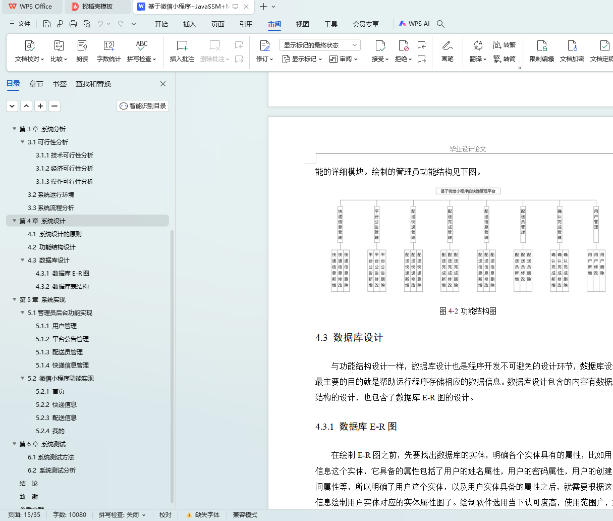Open the 找稻壳模板 tab
Screen dimensions: 613x521
pos(97,7)
